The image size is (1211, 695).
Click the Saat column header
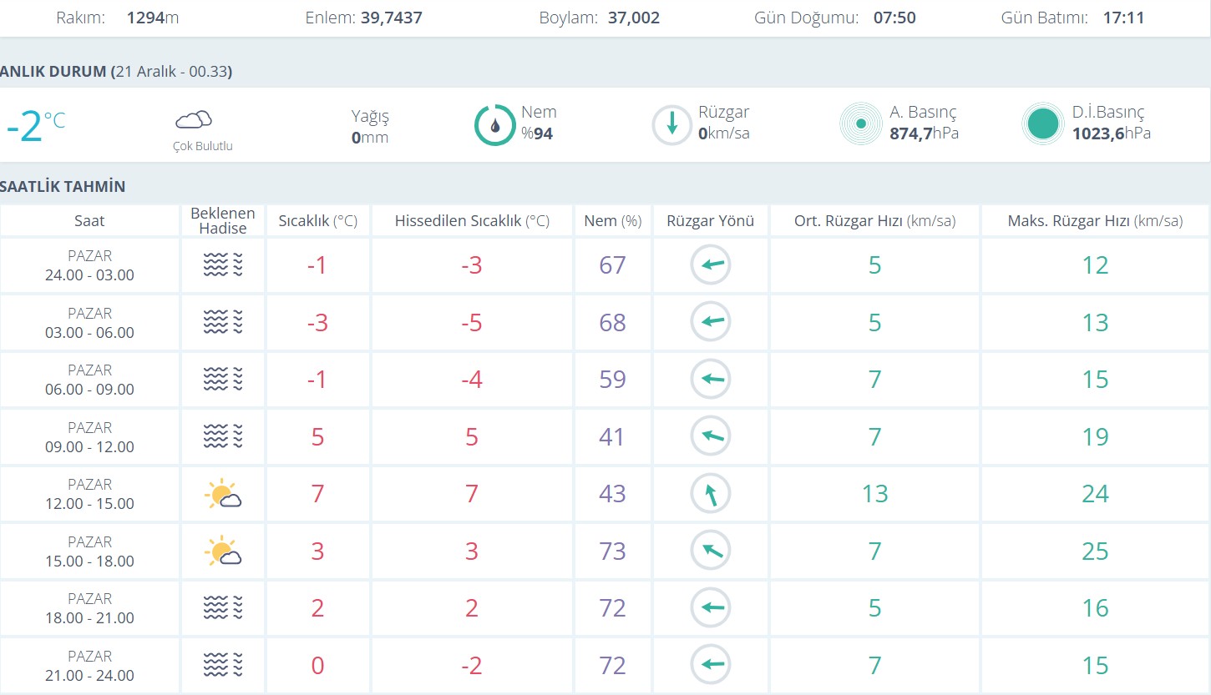click(x=89, y=221)
